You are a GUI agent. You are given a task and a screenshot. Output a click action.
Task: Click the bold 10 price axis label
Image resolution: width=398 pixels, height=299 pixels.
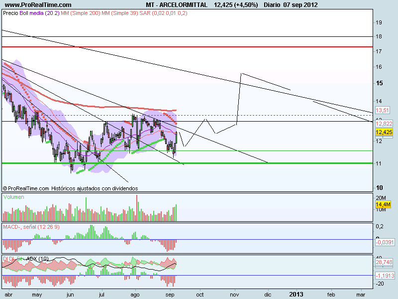pyautogui.click(x=379, y=188)
